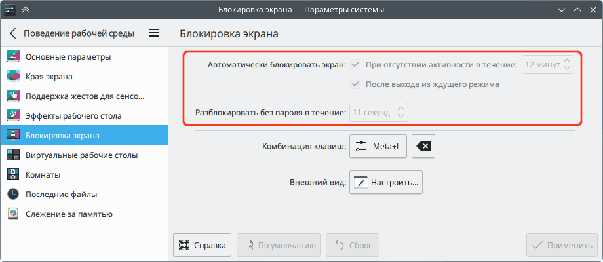Click the keep-above double chevron icon

(x=26, y=9)
